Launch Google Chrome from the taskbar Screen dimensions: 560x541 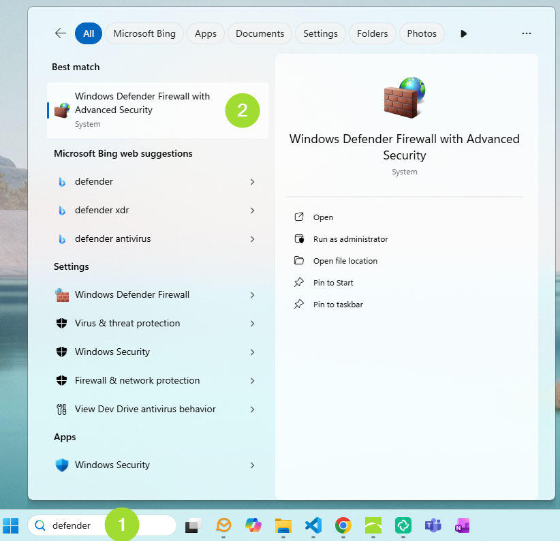pyautogui.click(x=343, y=525)
